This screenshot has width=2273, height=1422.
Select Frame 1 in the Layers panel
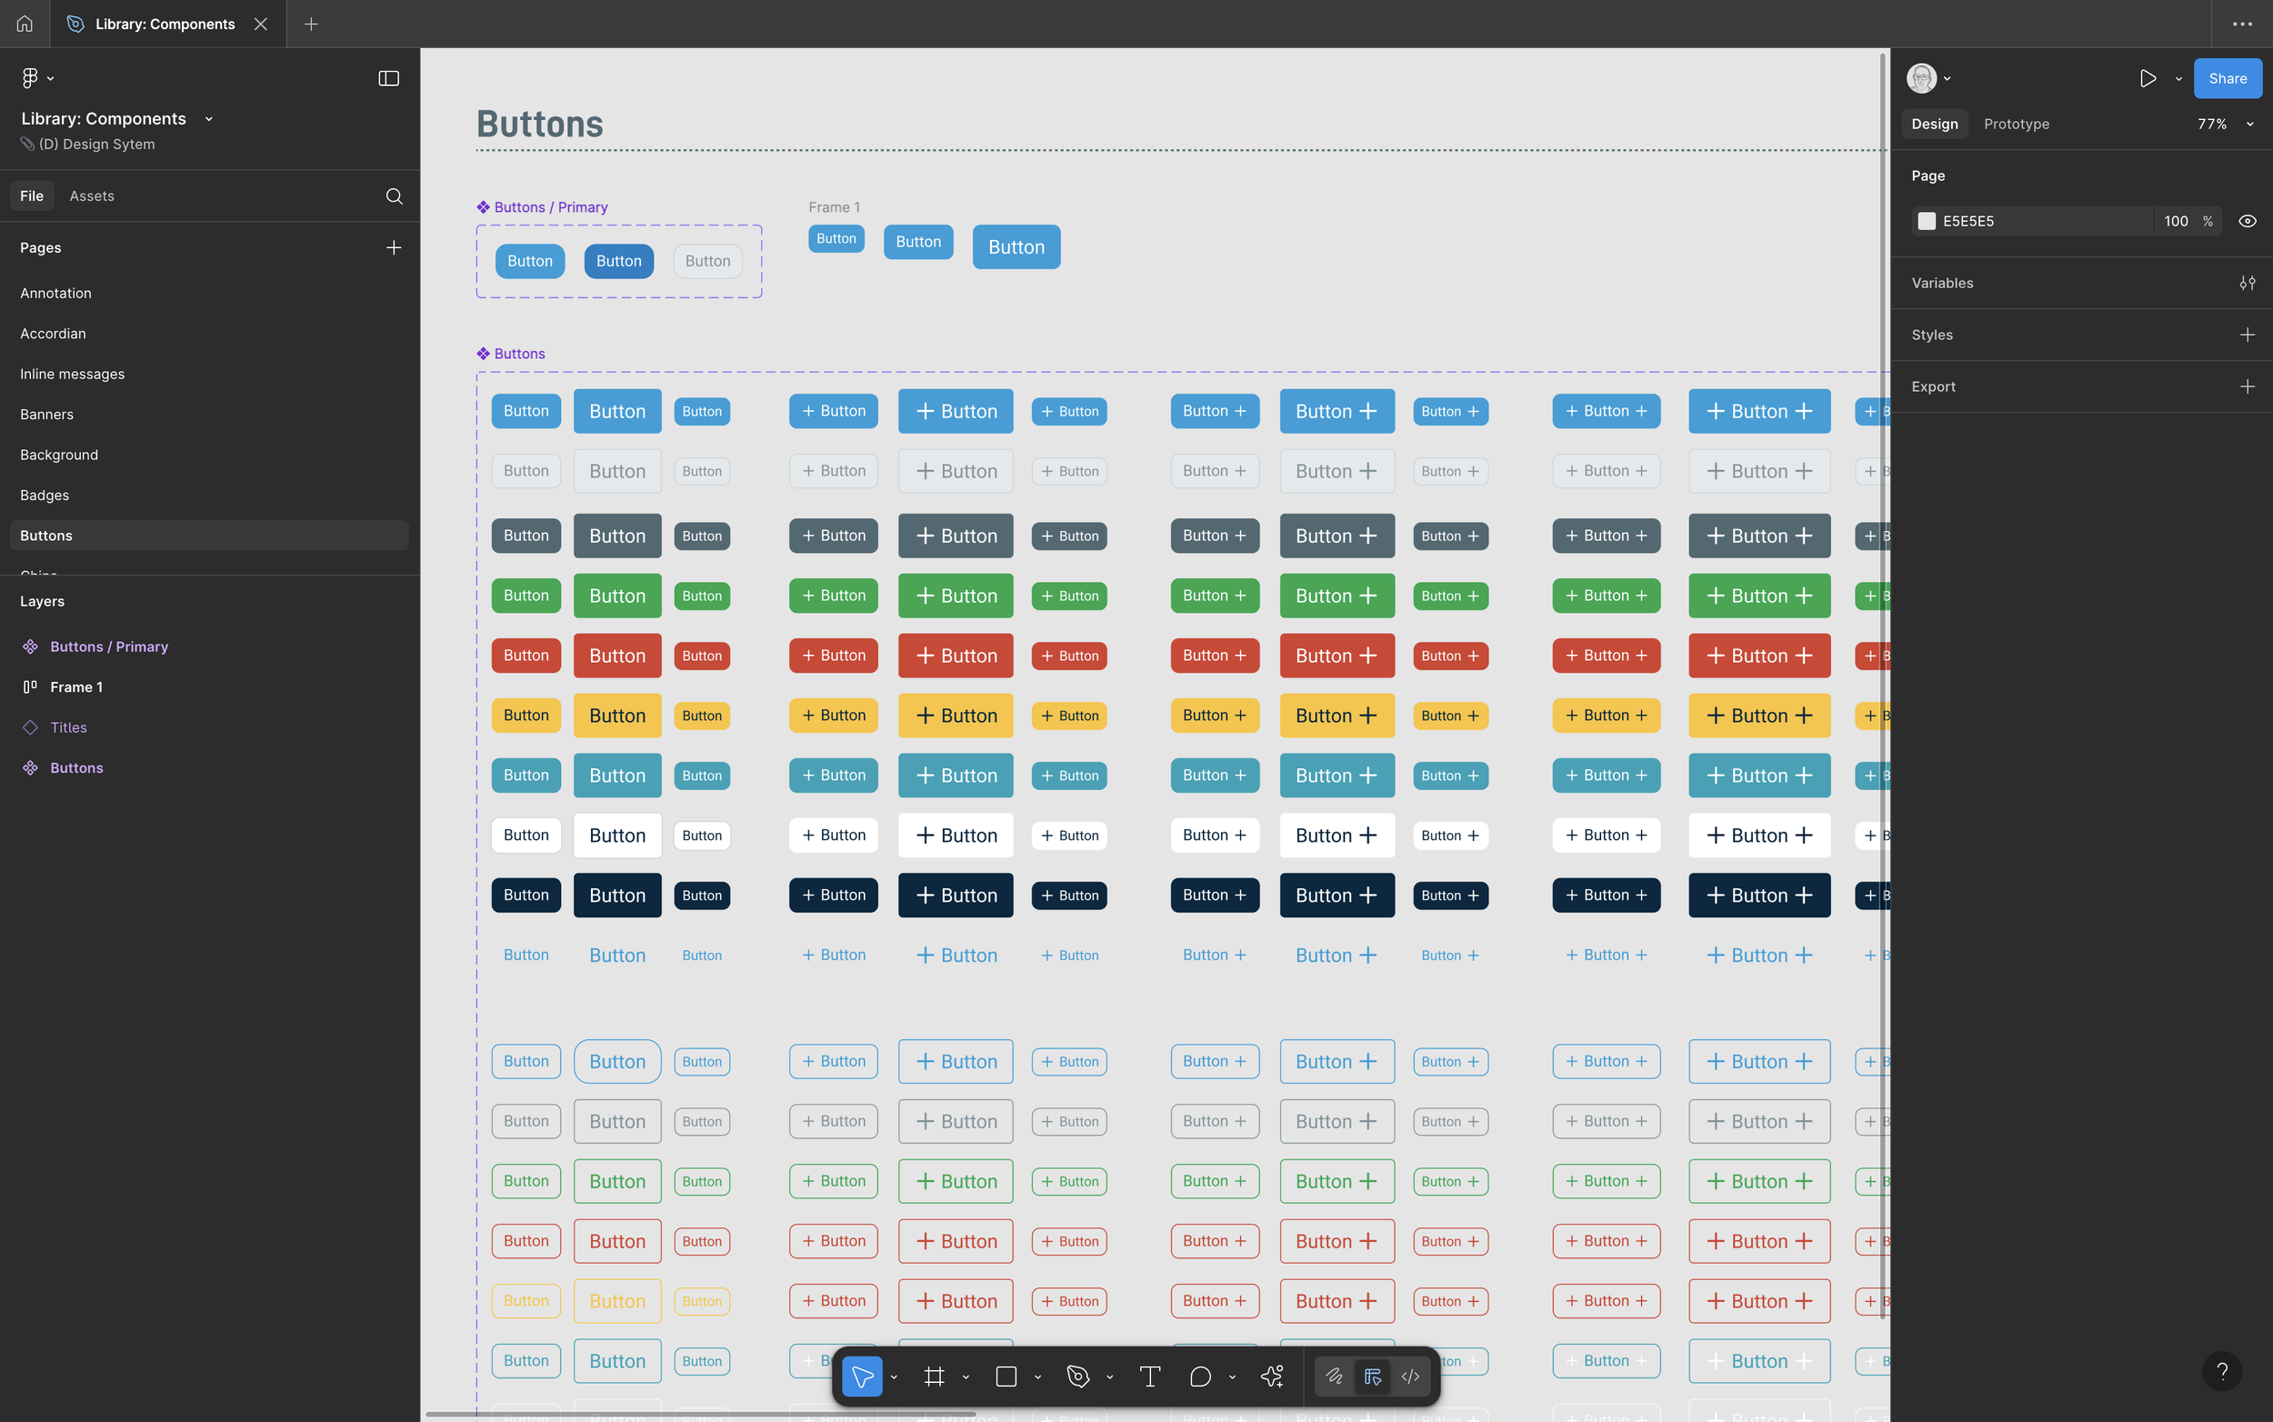coord(76,686)
